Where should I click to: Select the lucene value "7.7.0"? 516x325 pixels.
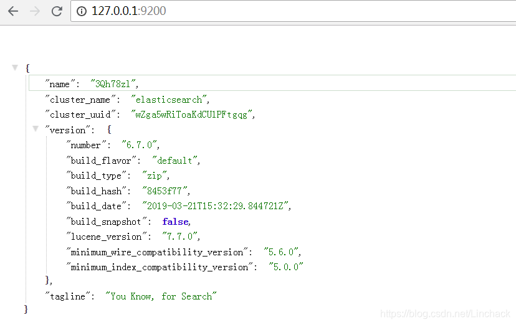179,237
